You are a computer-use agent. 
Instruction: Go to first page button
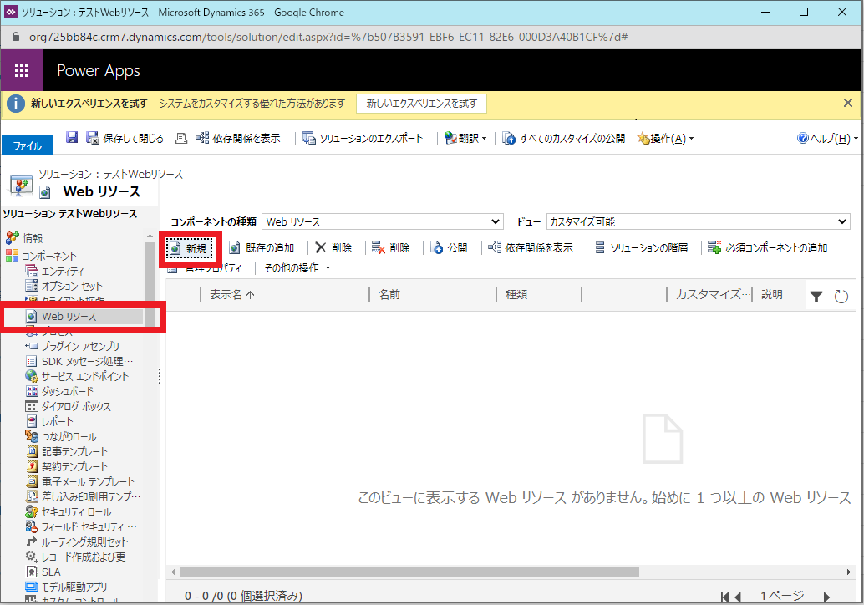tap(724, 596)
